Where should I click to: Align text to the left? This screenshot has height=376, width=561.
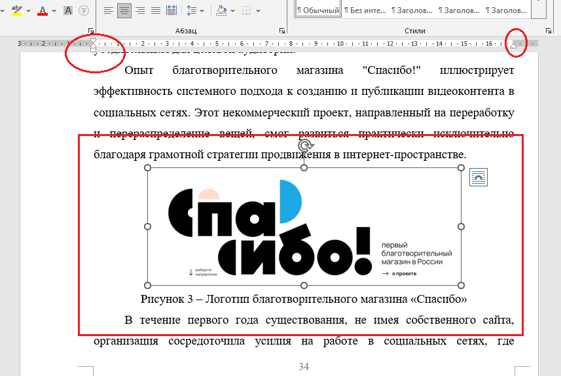point(109,10)
